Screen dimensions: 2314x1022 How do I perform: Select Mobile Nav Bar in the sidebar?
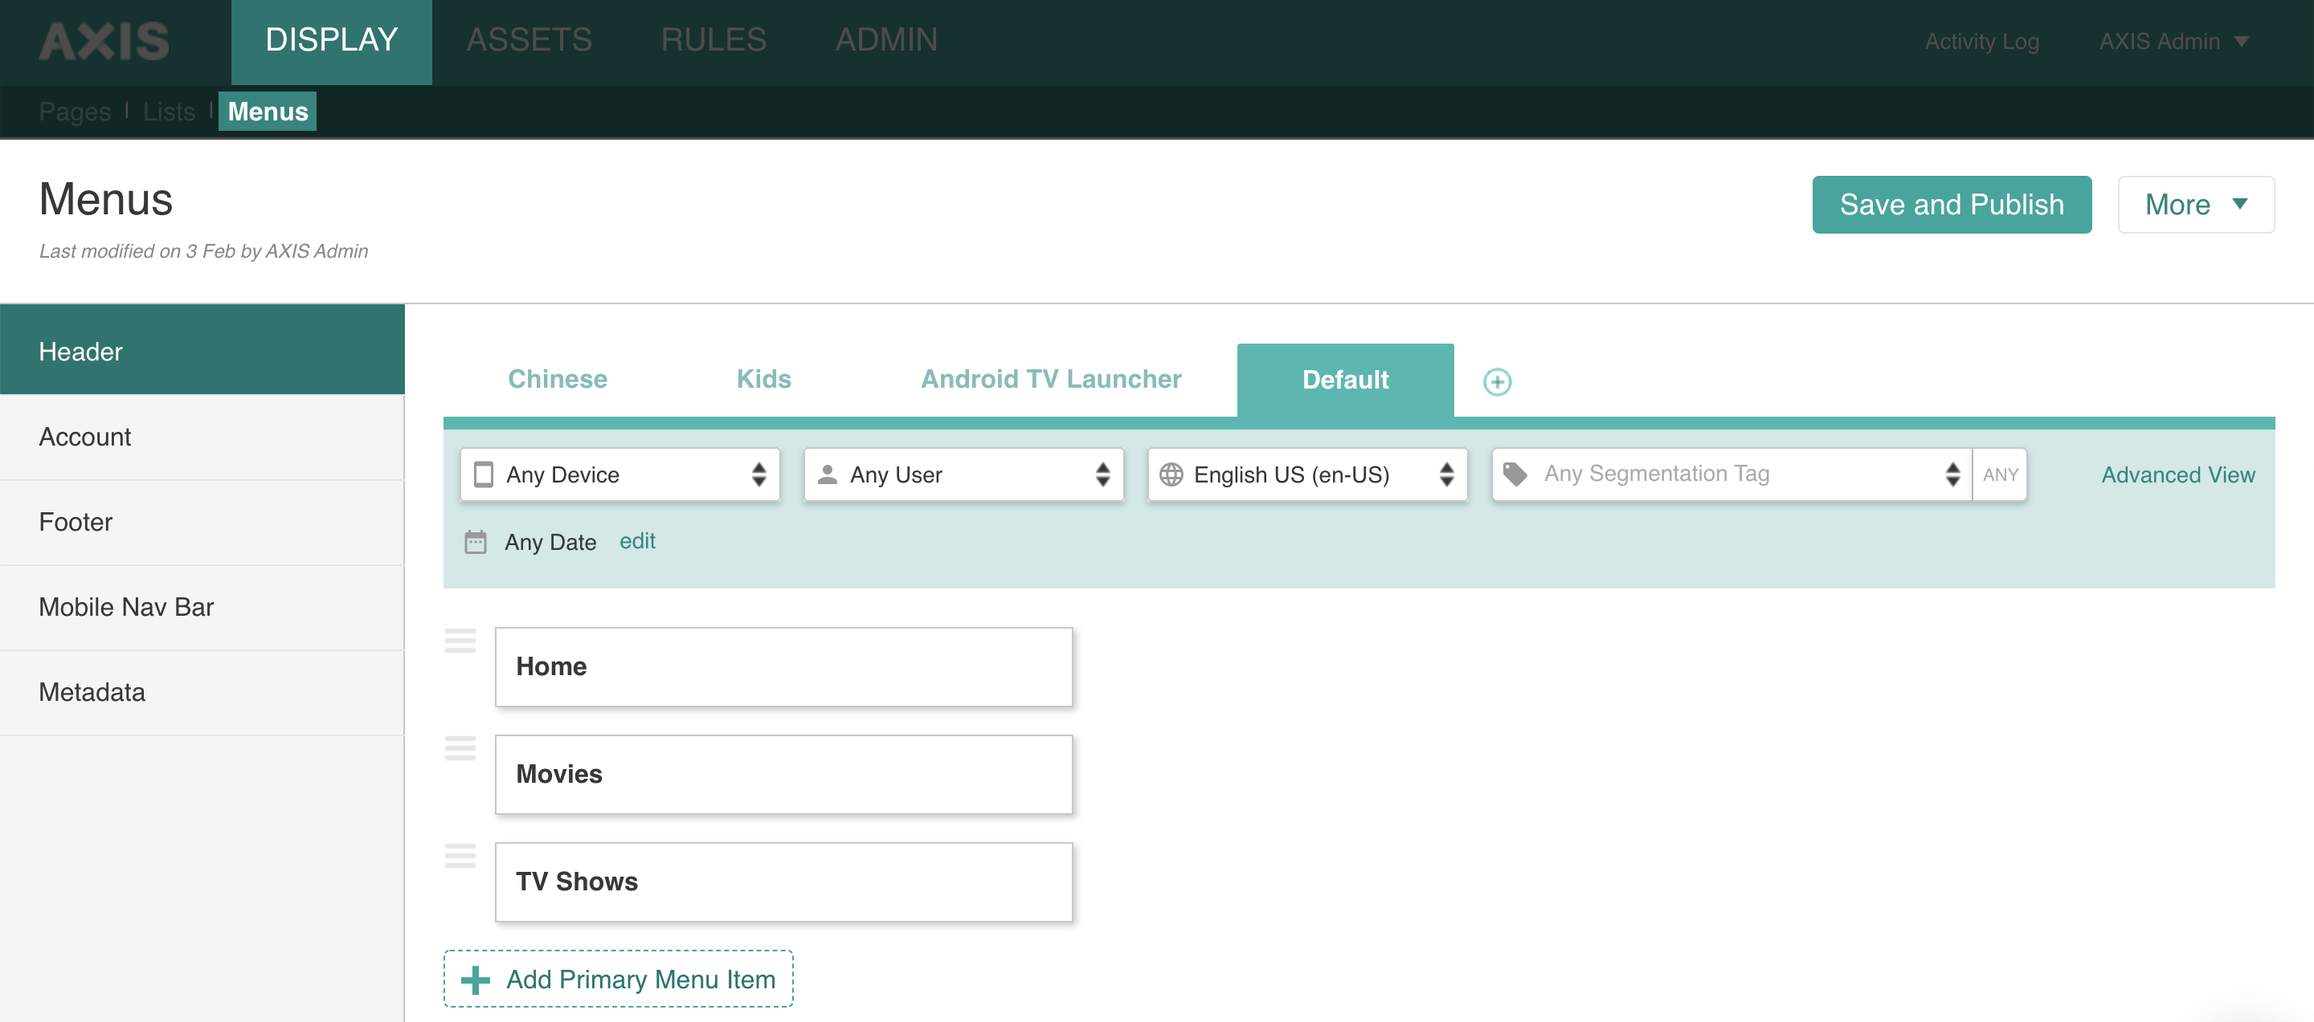click(202, 608)
